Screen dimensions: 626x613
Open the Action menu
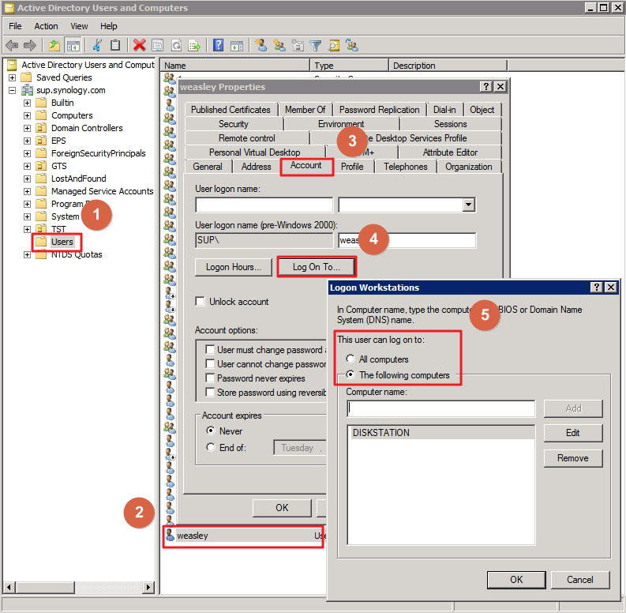pos(46,26)
